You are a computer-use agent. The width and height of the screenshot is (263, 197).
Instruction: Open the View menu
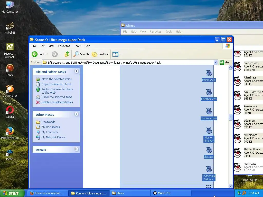(x=51, y=46)
